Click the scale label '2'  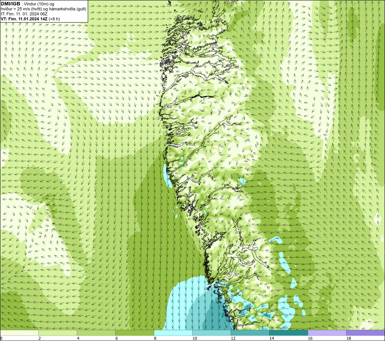click(x=40, y=339)
